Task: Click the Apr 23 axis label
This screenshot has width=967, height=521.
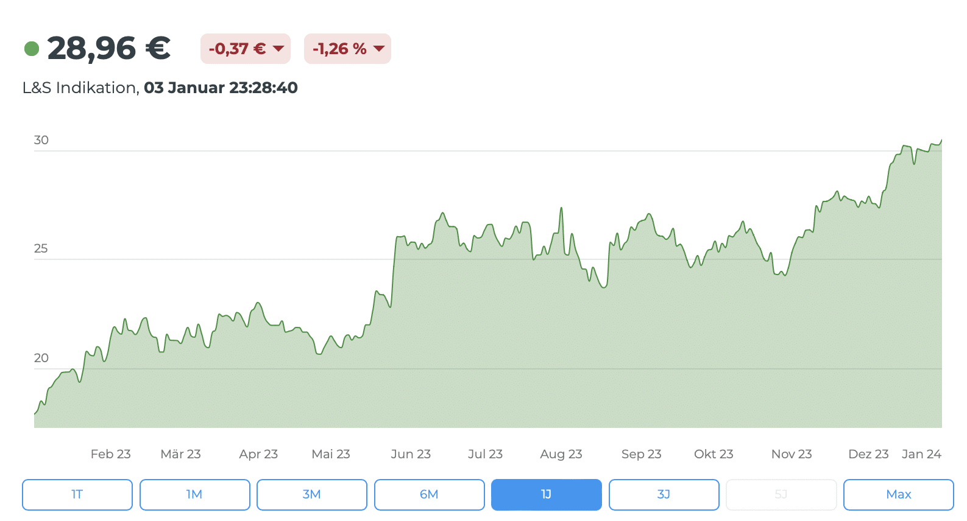Action: (258, 454)
